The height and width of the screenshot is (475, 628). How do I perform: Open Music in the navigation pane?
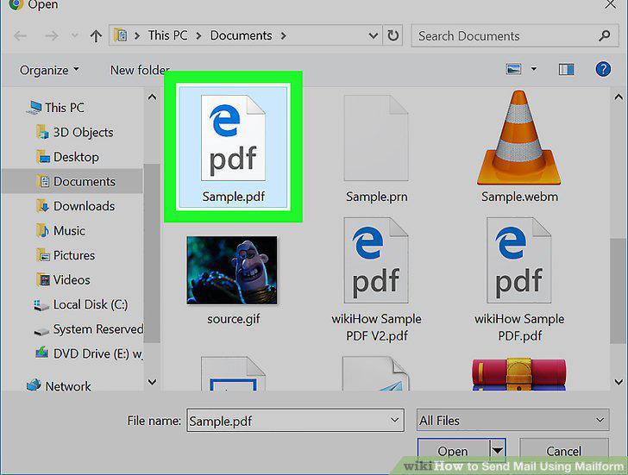(x=61, y=231)
